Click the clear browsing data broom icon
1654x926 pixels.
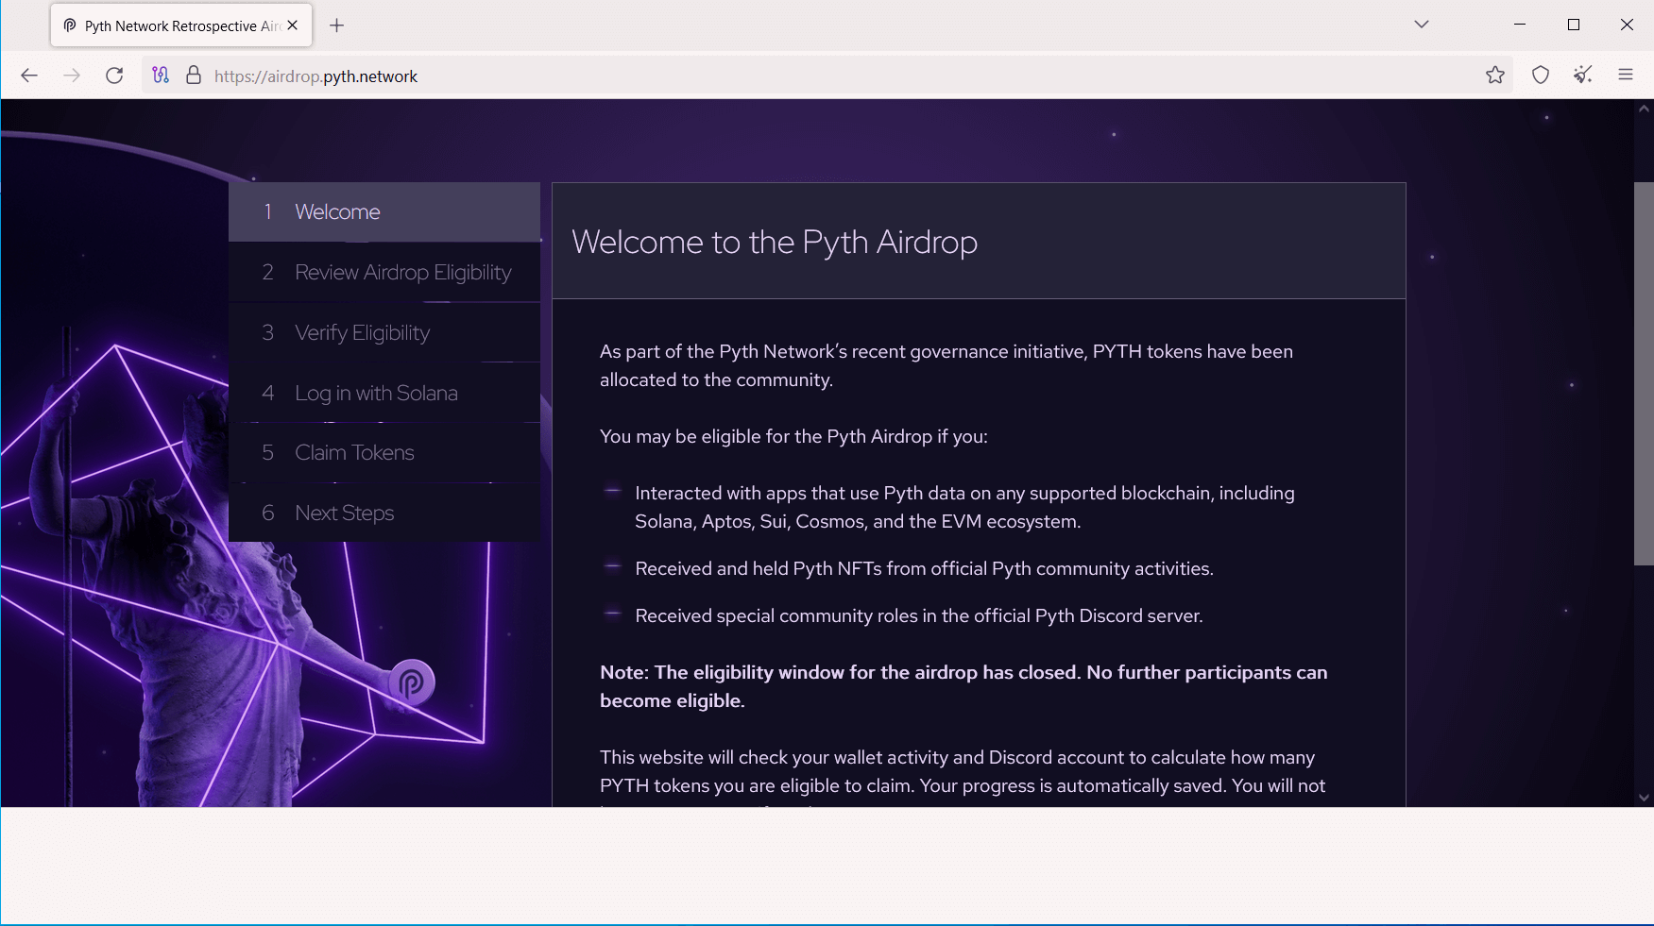click(x=1583, y=75)
